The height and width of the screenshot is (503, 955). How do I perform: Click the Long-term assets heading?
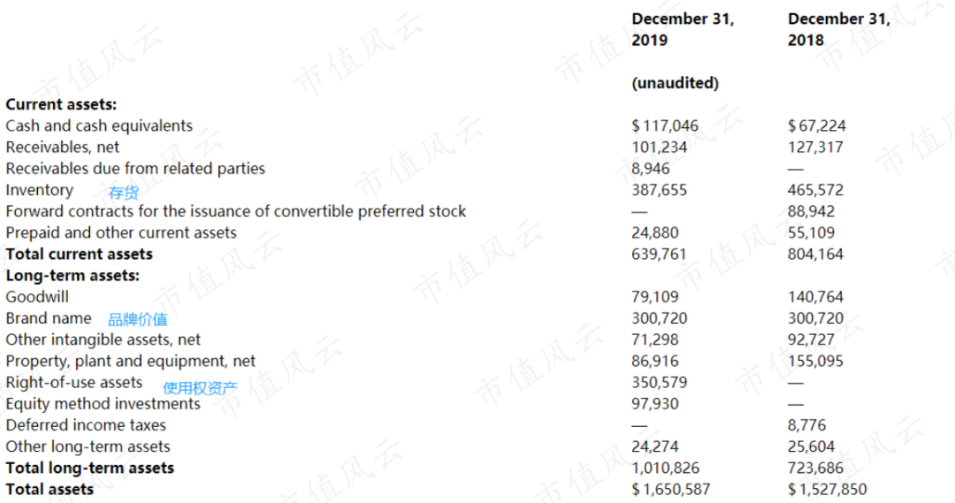(73, 276)
